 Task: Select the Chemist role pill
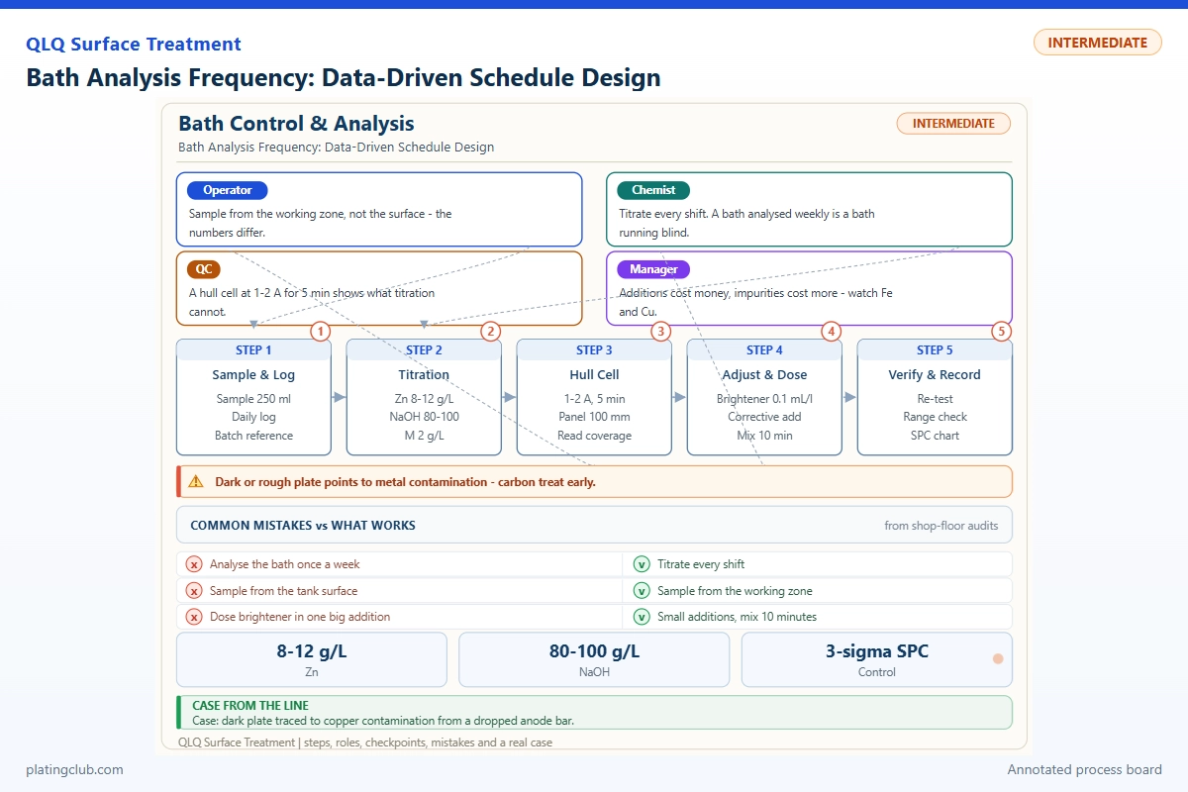[x=653, y=190]
